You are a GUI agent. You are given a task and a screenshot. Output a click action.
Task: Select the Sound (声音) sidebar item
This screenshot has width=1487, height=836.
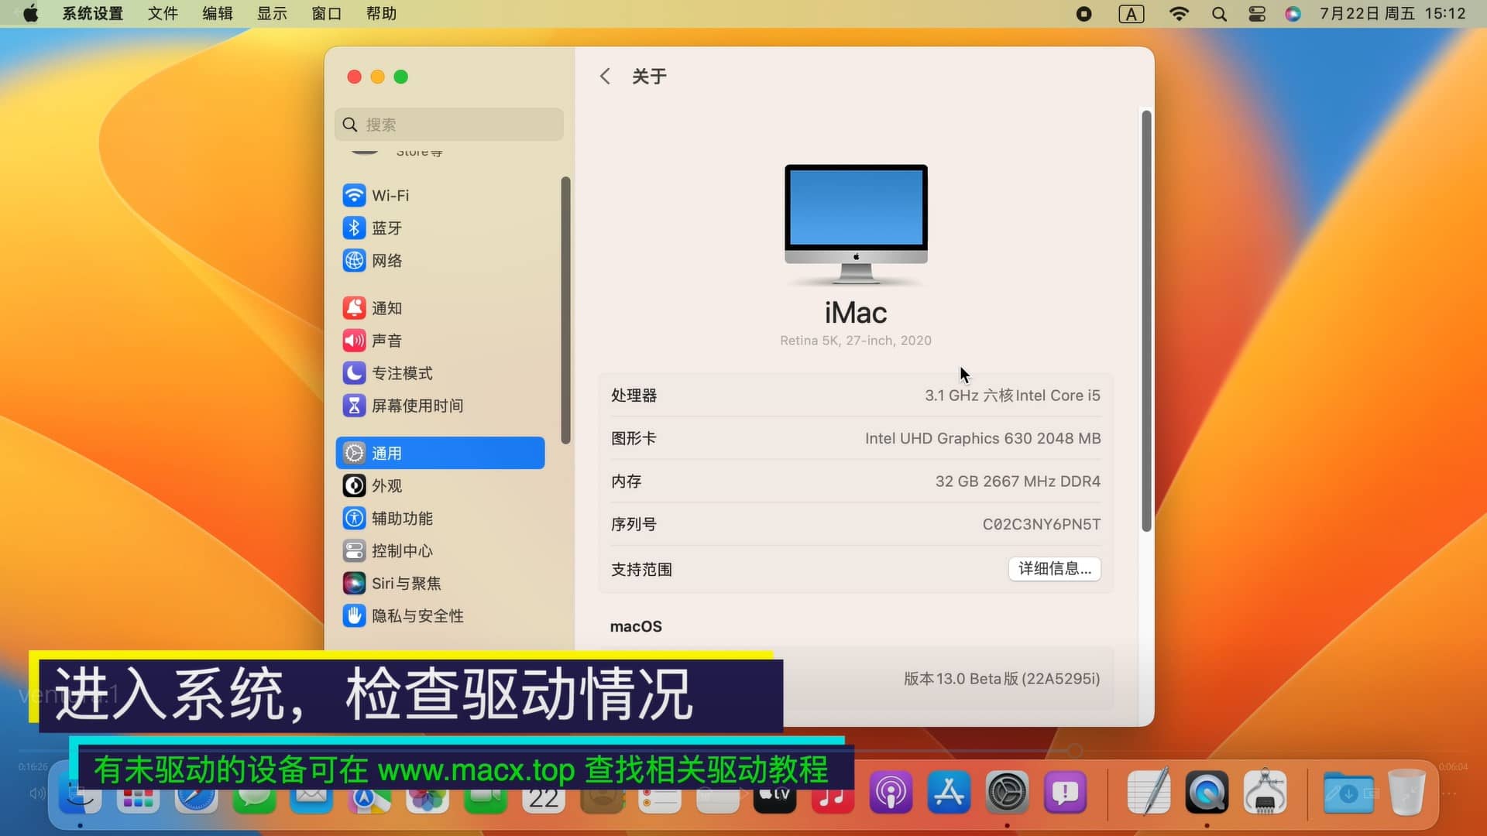tap(386, 341)
